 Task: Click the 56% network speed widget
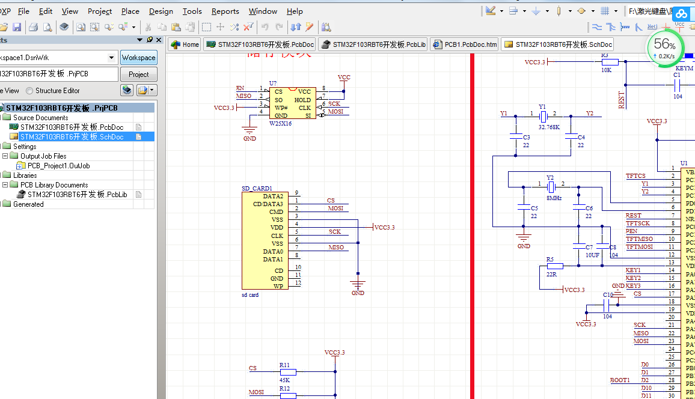[666, 47]
